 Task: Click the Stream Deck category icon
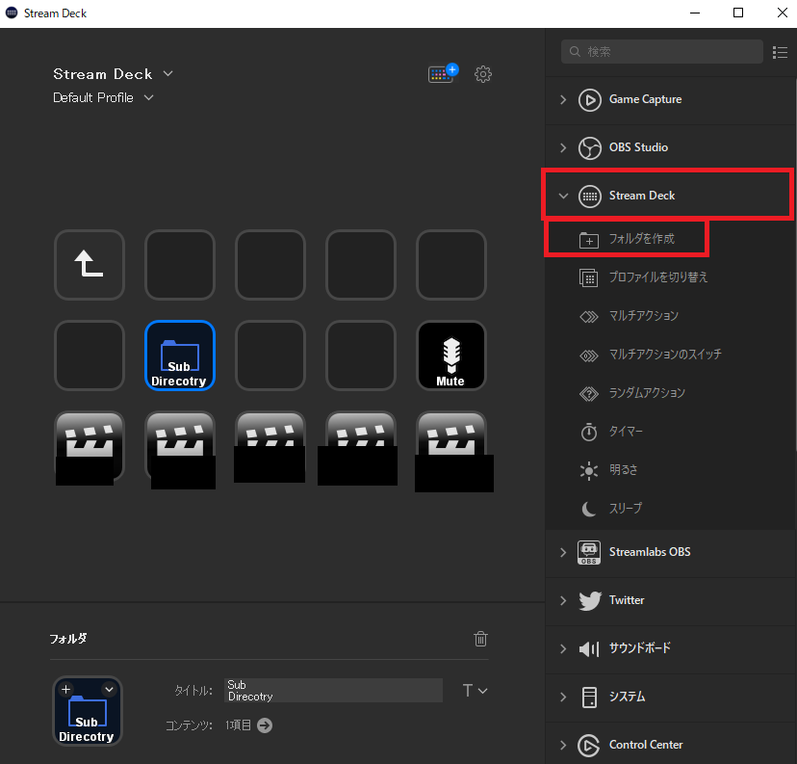click(x=590, y=196)
